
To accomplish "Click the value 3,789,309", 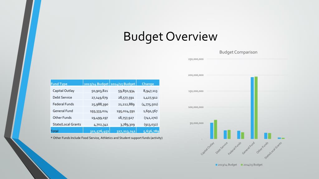I will point(127,125).
